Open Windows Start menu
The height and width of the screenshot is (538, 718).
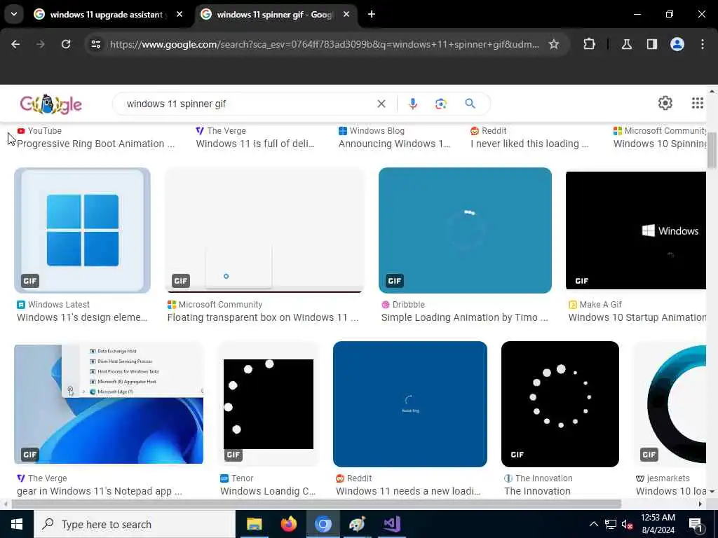(17, 524)
